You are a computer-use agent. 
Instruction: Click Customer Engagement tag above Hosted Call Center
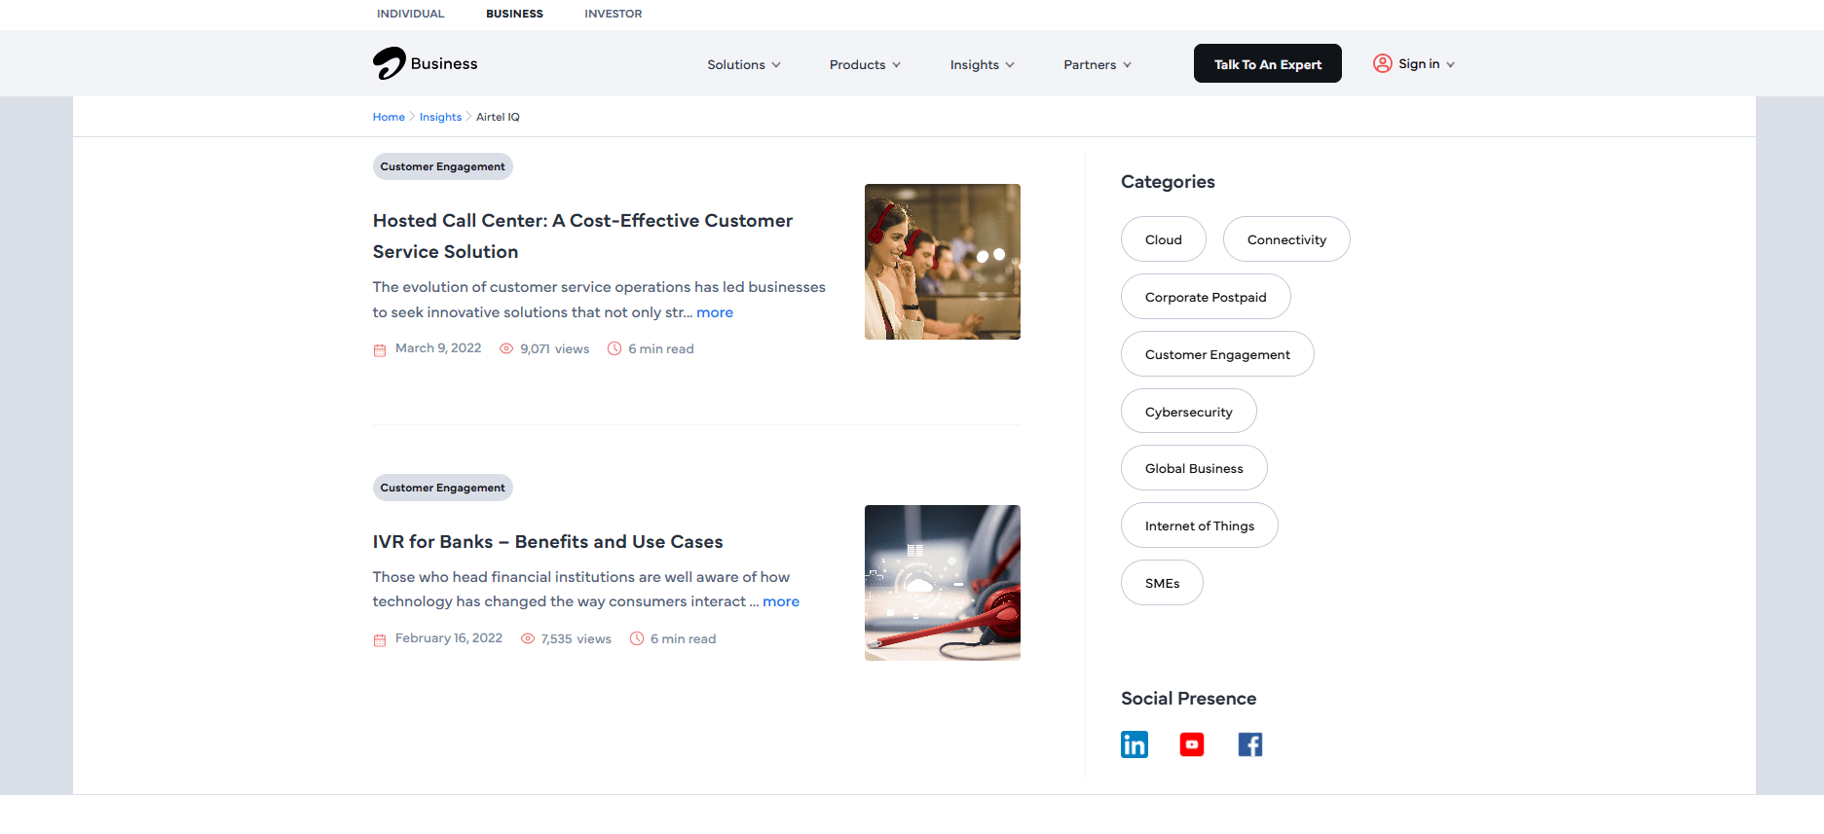[x=443, y=166]
